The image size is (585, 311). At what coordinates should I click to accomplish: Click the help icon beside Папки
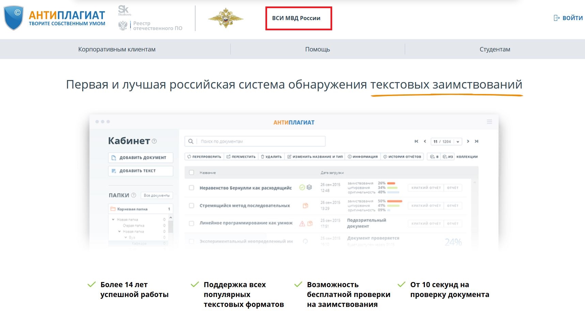[134, 195]
